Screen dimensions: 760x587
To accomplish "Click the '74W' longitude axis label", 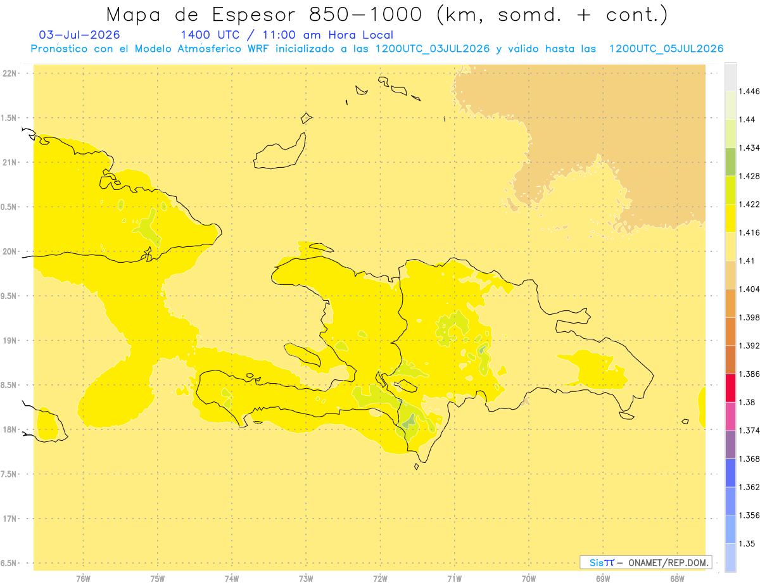I will pos(232,579).
